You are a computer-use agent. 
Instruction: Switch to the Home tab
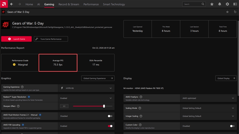coord(29,4)
